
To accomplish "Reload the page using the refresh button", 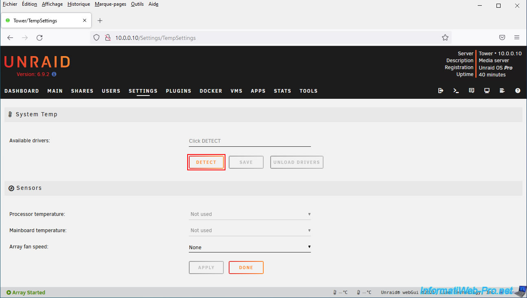I will pyautogui.click(x=39, y=37).
